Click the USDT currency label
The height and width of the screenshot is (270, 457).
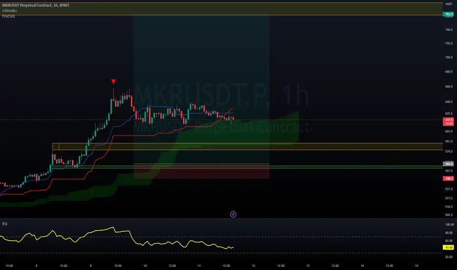tap(449, 4)
